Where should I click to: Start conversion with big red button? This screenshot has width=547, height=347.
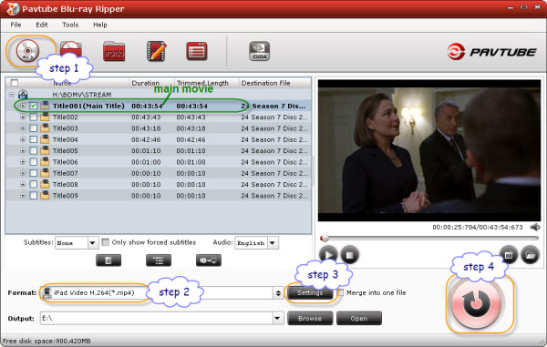[476, 303]
